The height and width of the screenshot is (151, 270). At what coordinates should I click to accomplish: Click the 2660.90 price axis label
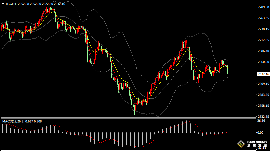pyautogui.click(x=263, y=62)
